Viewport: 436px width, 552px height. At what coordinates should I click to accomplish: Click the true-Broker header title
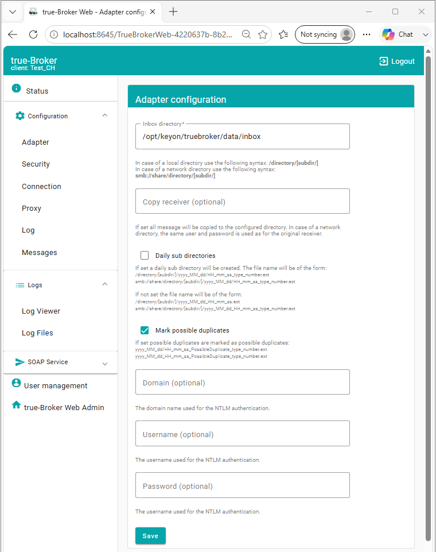tap(34, 60)
